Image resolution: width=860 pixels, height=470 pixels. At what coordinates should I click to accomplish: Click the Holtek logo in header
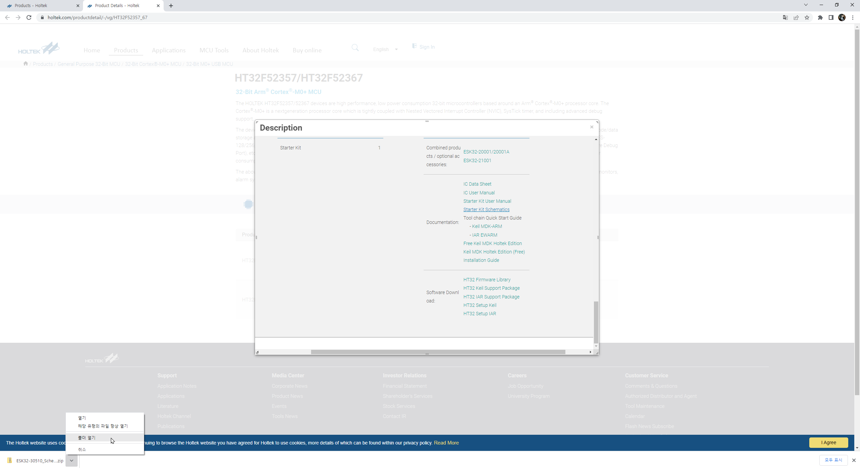pos(39,48)
